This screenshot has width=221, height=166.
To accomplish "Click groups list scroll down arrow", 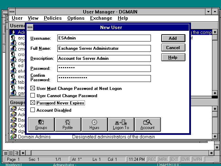I will coord(215,137).
